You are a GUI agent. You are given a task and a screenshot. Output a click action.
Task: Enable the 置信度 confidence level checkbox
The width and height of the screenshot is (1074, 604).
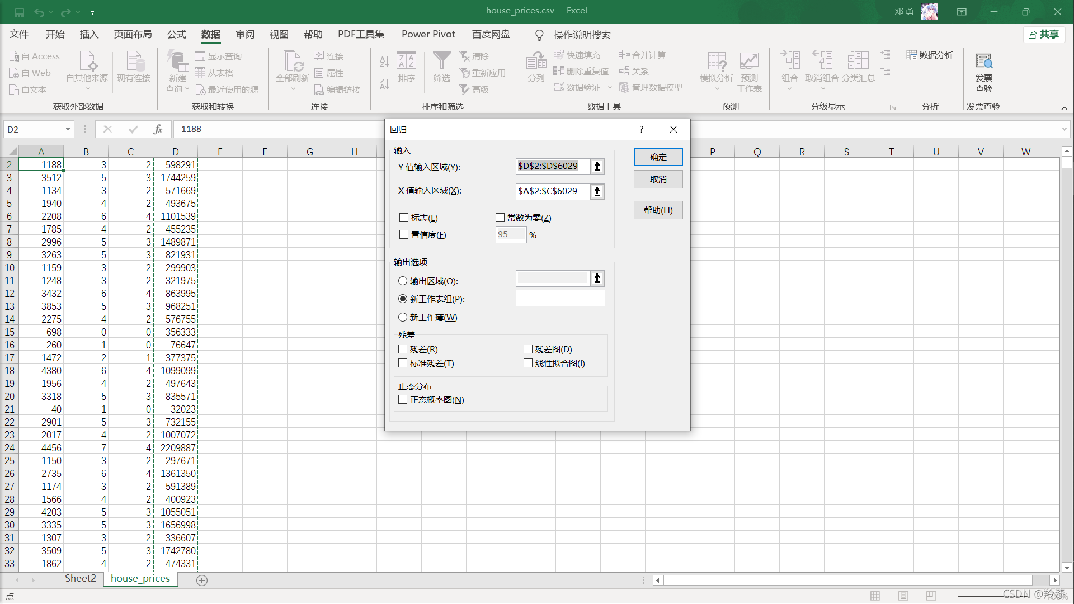pyautogui.click(x=403, y=234)
